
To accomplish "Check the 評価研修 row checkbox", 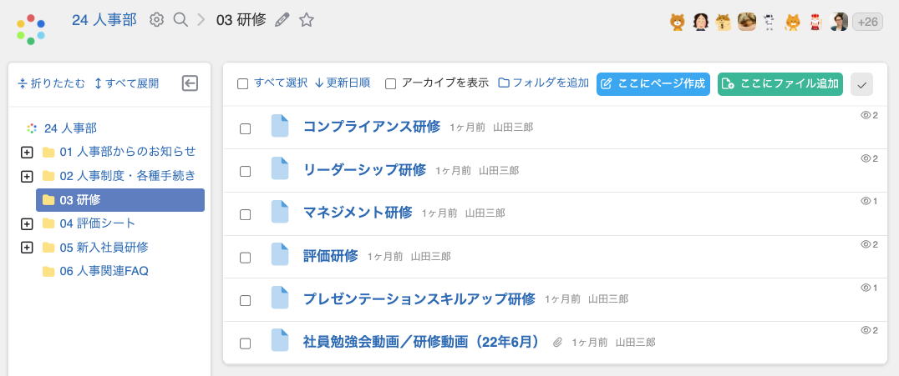I will (245, 258).
